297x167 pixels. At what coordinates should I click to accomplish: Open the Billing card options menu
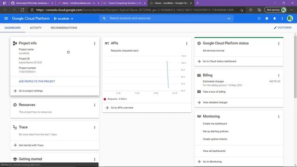(x=278, y=75)
